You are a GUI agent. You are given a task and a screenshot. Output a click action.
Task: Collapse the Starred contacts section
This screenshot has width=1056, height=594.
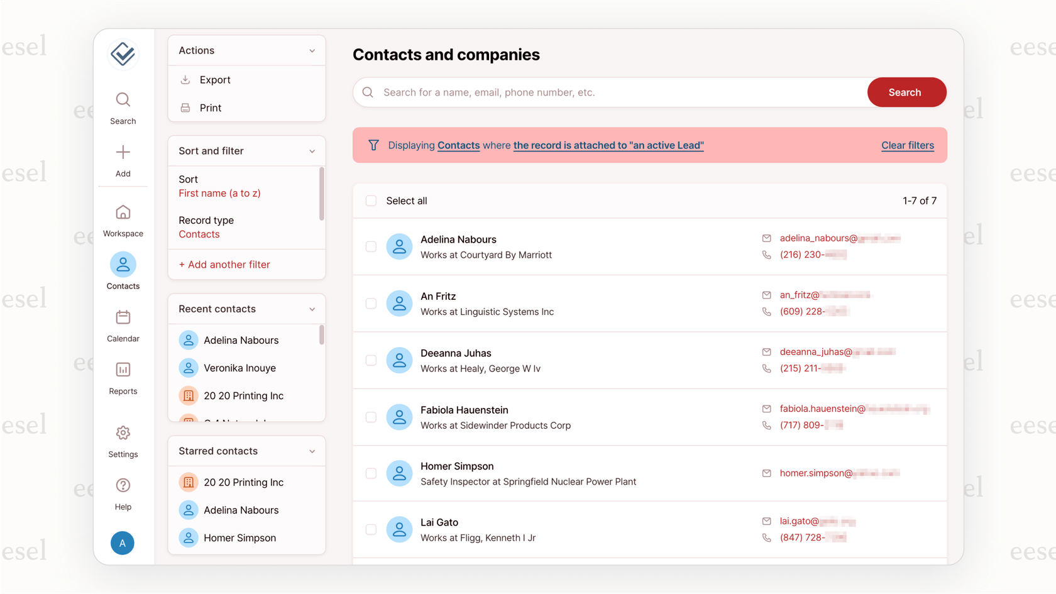click(312, 451)
